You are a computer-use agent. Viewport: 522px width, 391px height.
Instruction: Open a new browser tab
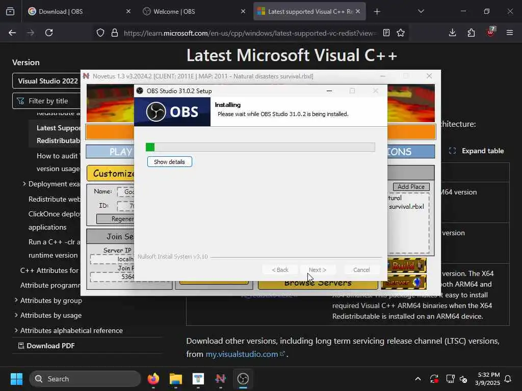(377, 12)
